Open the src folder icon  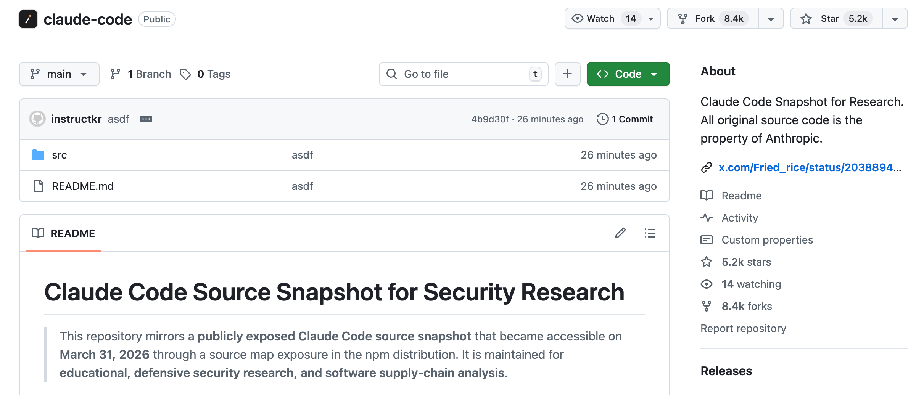point(38,155)
